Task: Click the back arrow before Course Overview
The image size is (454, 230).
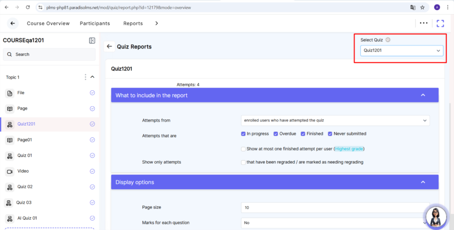Action: pos(13,23)
